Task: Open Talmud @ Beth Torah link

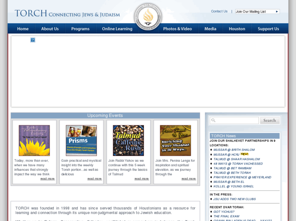Action: coord(232,173)
